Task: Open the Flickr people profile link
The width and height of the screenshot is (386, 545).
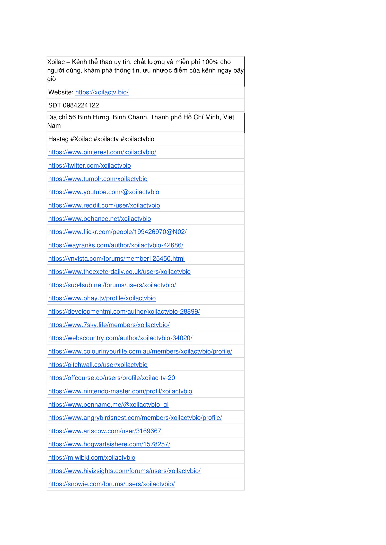Action: [x=117, y=232]
